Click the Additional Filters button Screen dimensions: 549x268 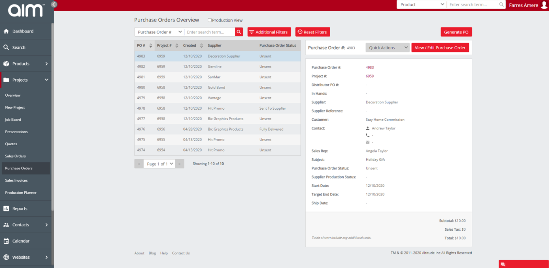tap(269, 32)
